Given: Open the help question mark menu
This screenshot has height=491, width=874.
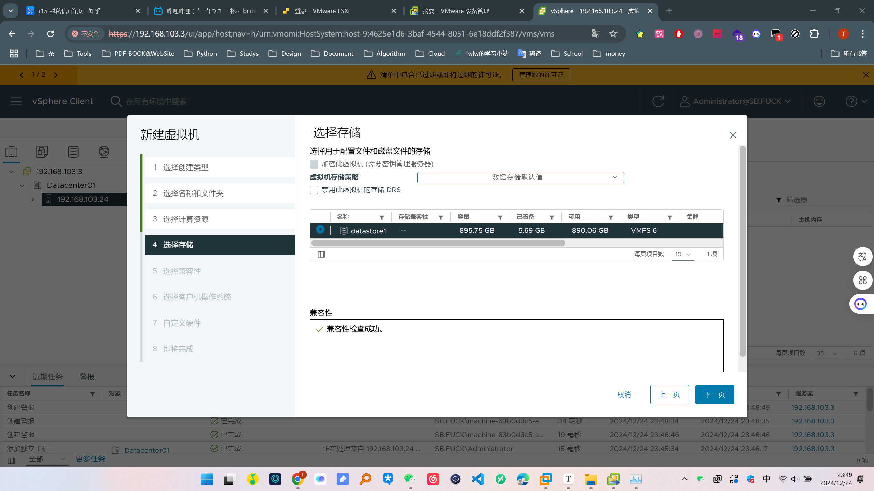Looking at the screenshot, I should [x=856, y=101].
